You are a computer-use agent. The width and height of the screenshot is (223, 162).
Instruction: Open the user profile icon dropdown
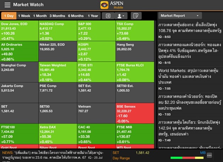tap(121, 16)
